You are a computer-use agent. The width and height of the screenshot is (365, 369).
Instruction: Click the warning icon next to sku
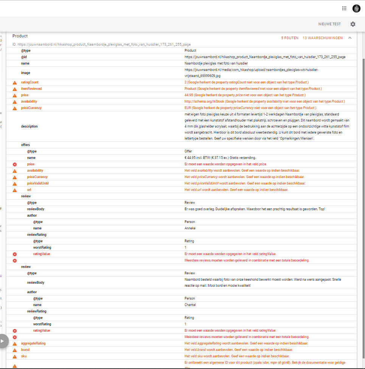(15, 357)
